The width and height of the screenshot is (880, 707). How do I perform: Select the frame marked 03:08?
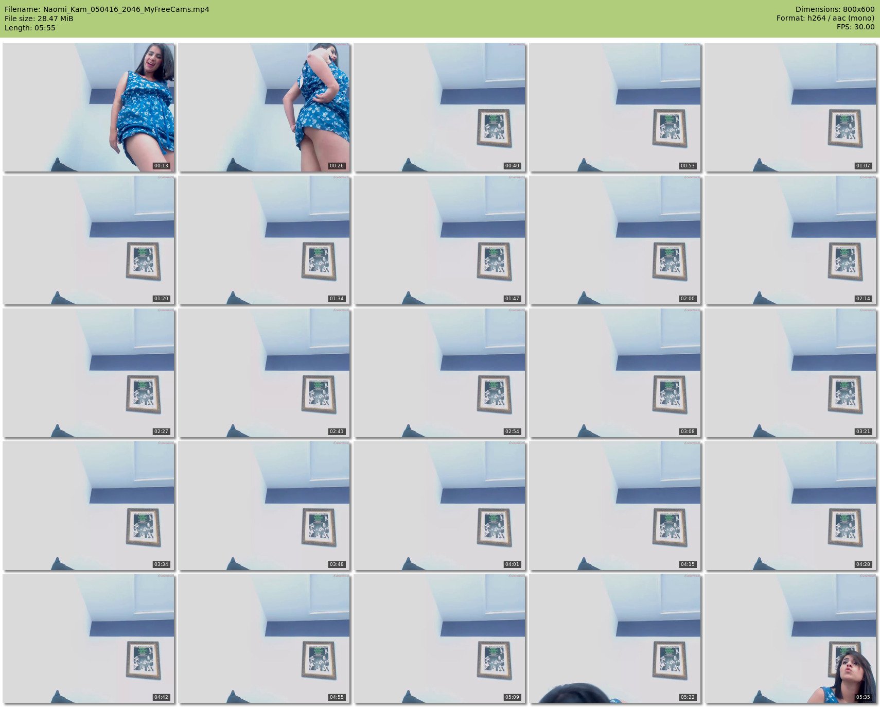pos(615,373)
